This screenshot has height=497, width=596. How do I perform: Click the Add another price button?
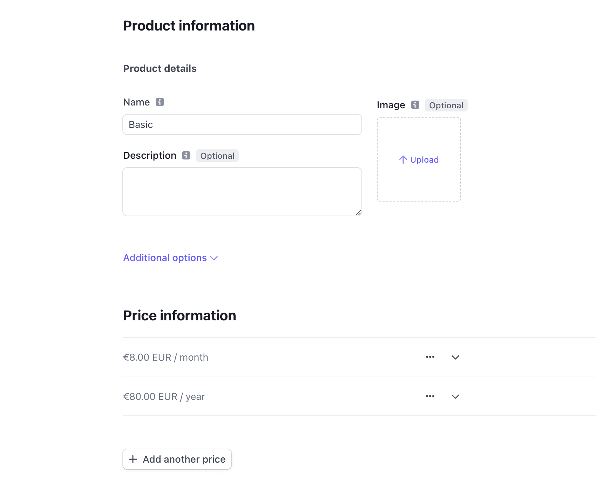coord(177,459)
